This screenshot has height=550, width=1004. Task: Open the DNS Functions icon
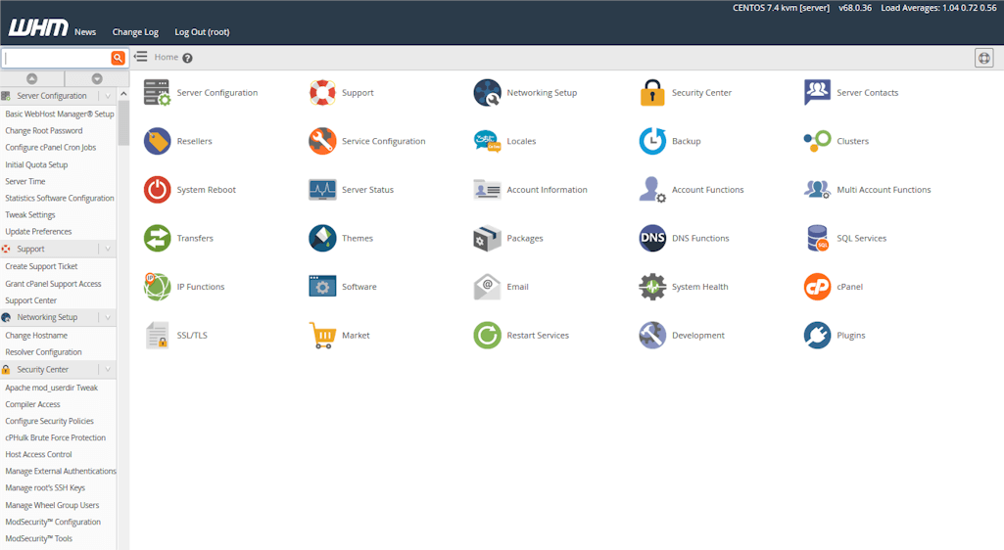[x=652, y=238]
